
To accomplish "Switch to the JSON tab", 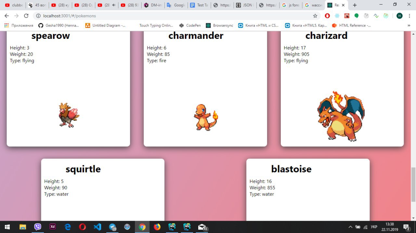I will 245,5.
